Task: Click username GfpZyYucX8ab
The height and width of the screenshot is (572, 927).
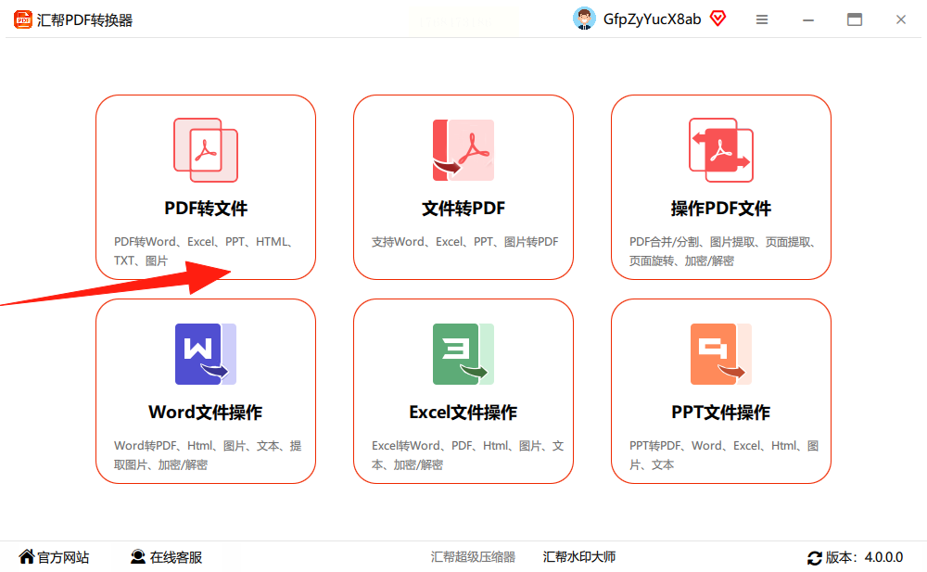Action: pyautogui.click(x=652, y=19)
